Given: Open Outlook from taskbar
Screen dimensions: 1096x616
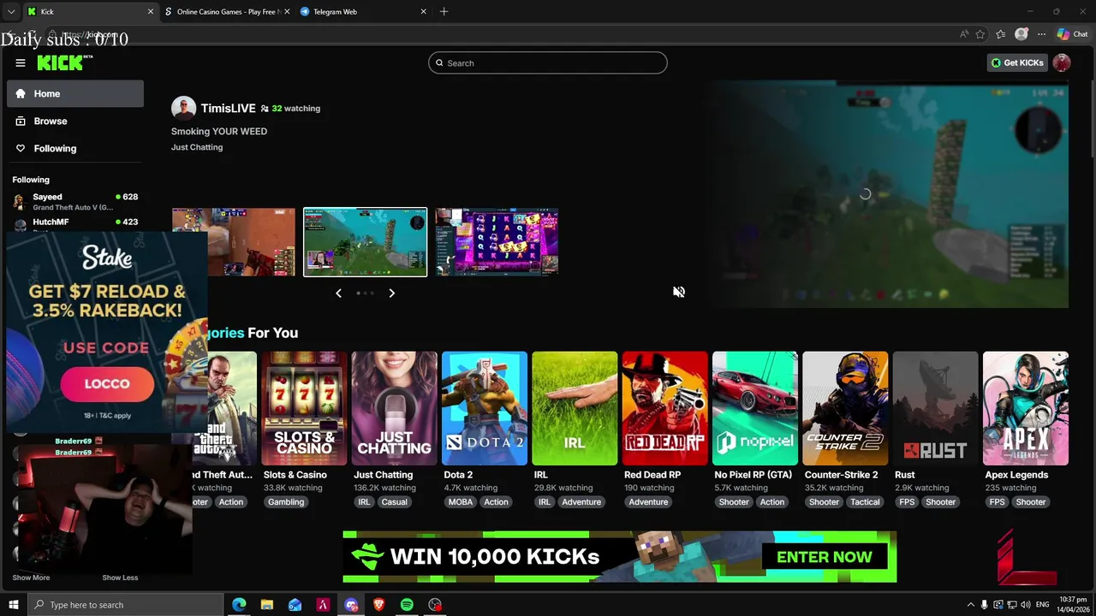Looking at the screenshot, I should pos(295,605).
